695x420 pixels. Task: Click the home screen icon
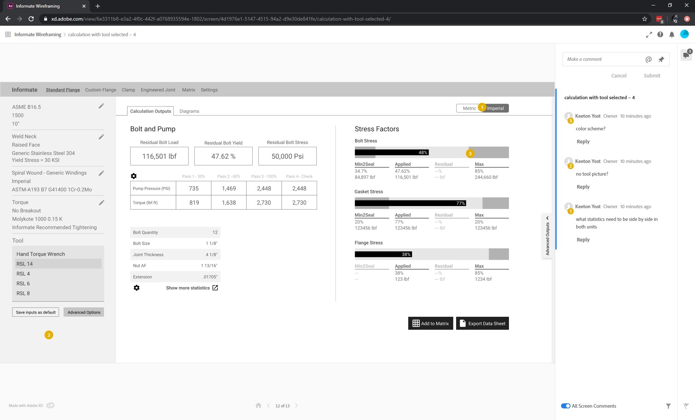click(258, 406)
